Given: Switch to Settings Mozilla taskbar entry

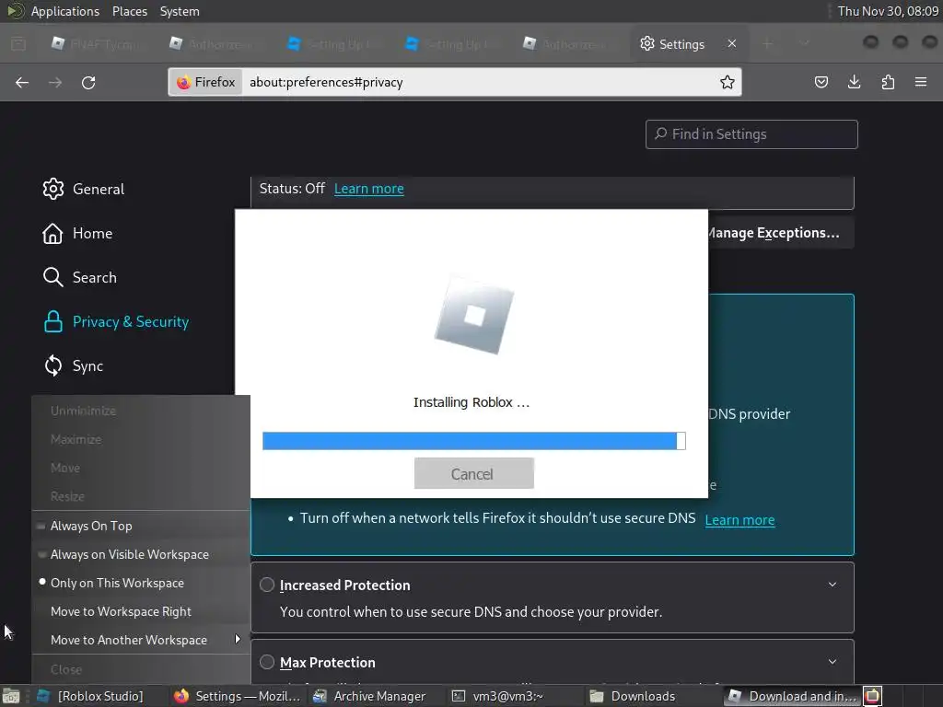Looking at the screenshot, I should click(238, 696).
